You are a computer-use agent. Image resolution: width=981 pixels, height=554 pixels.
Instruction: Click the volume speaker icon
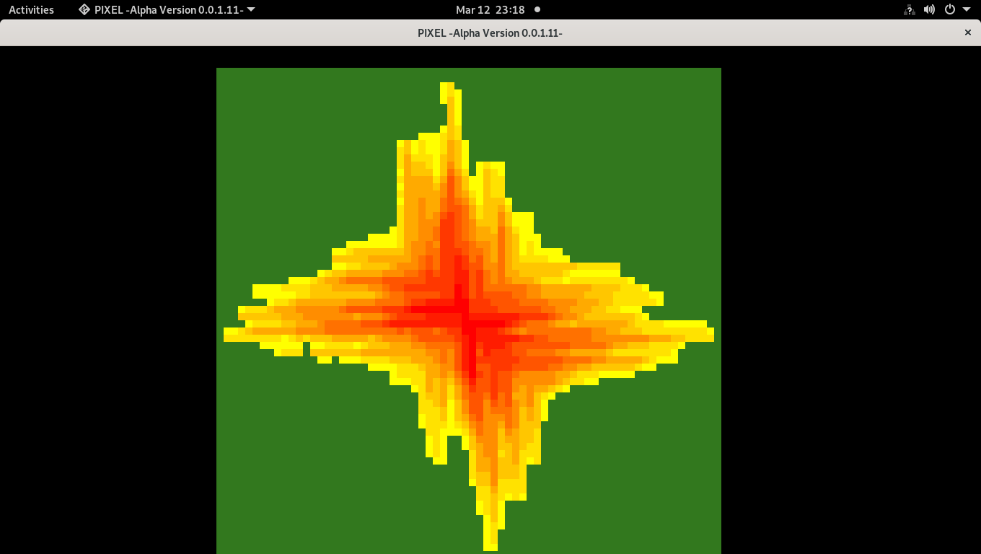(x=929, y=9)
